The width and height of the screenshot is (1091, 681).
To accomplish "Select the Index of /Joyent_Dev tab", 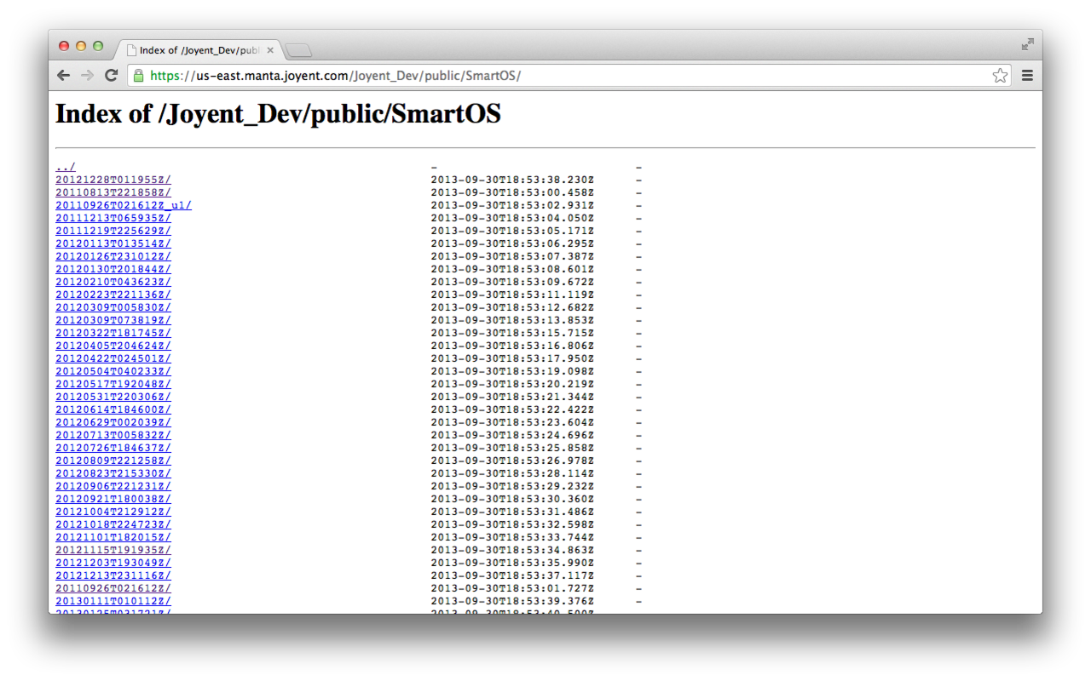I will pyautogui.click(x=200, y=50).
